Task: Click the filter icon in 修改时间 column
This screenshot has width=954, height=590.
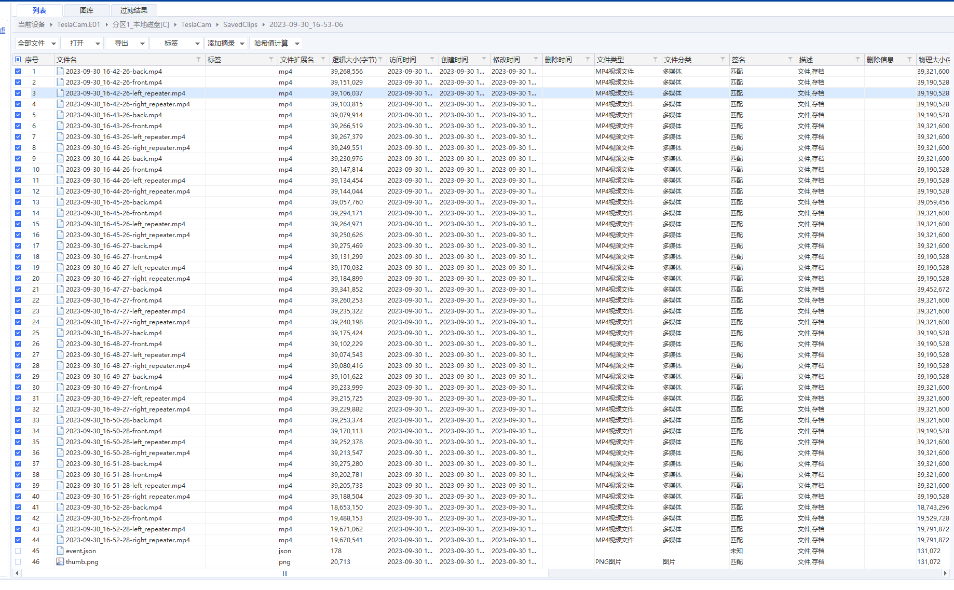Action: (x=536, y=60)
